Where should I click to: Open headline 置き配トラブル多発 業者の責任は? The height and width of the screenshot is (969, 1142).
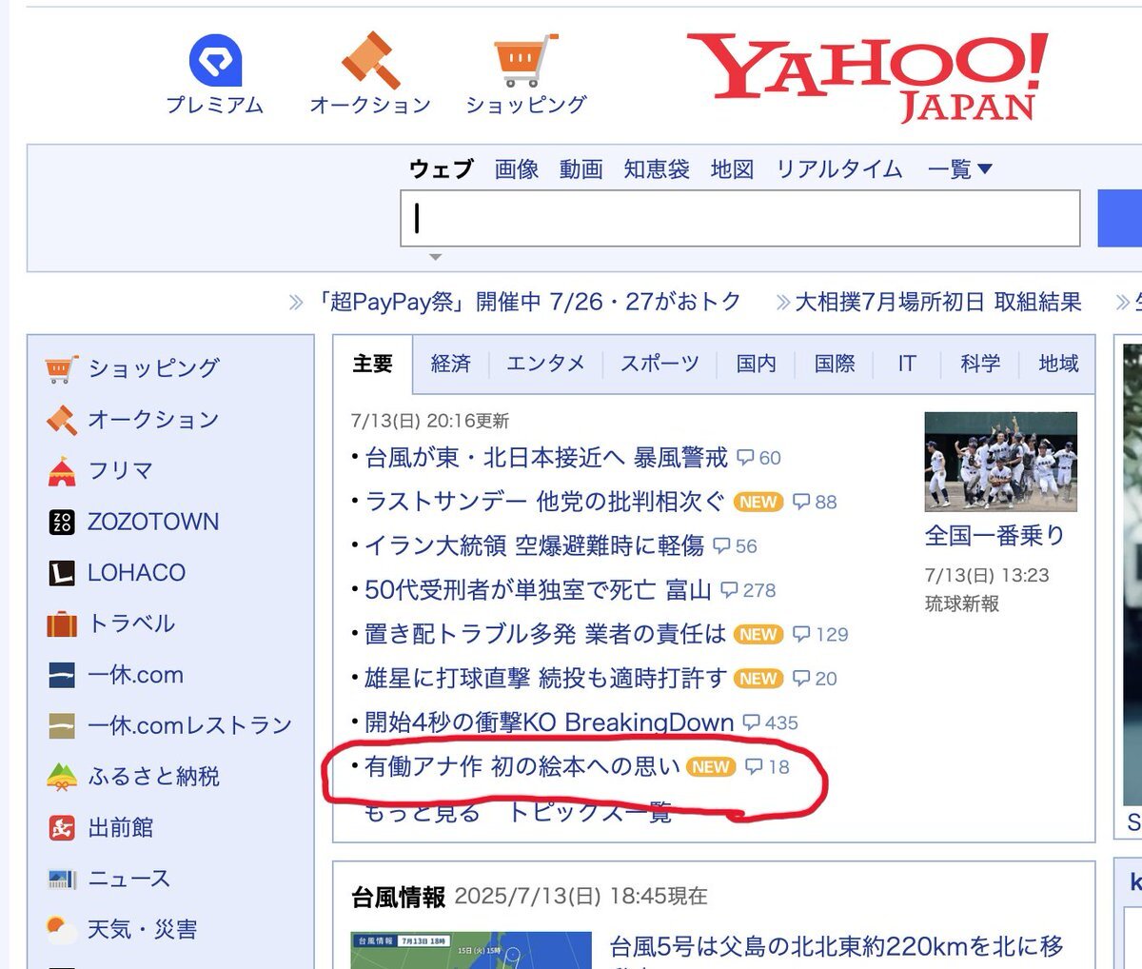545,634
